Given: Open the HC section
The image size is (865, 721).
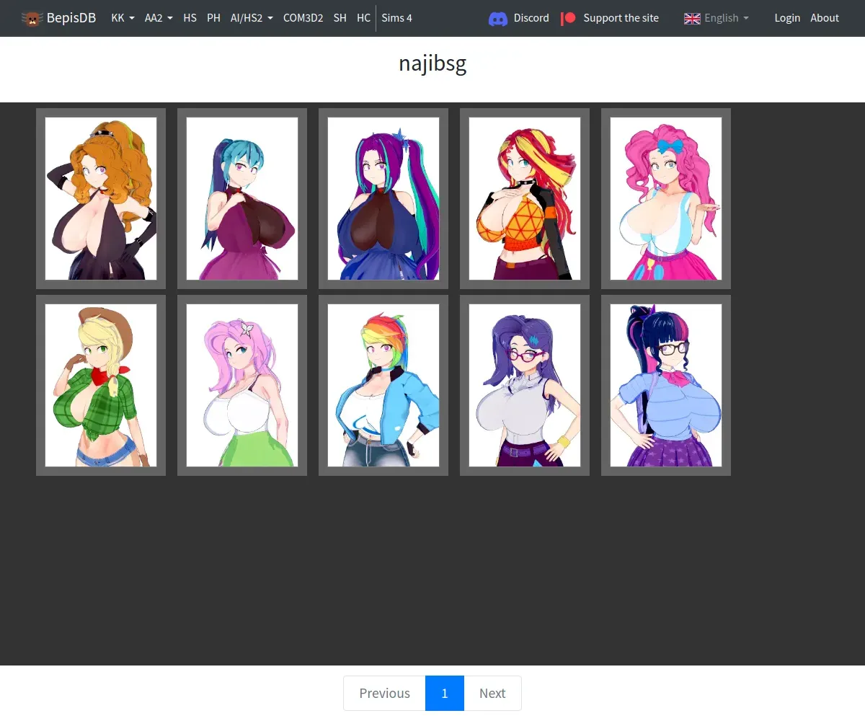Looking at the screenshot, I should (363, 18).
